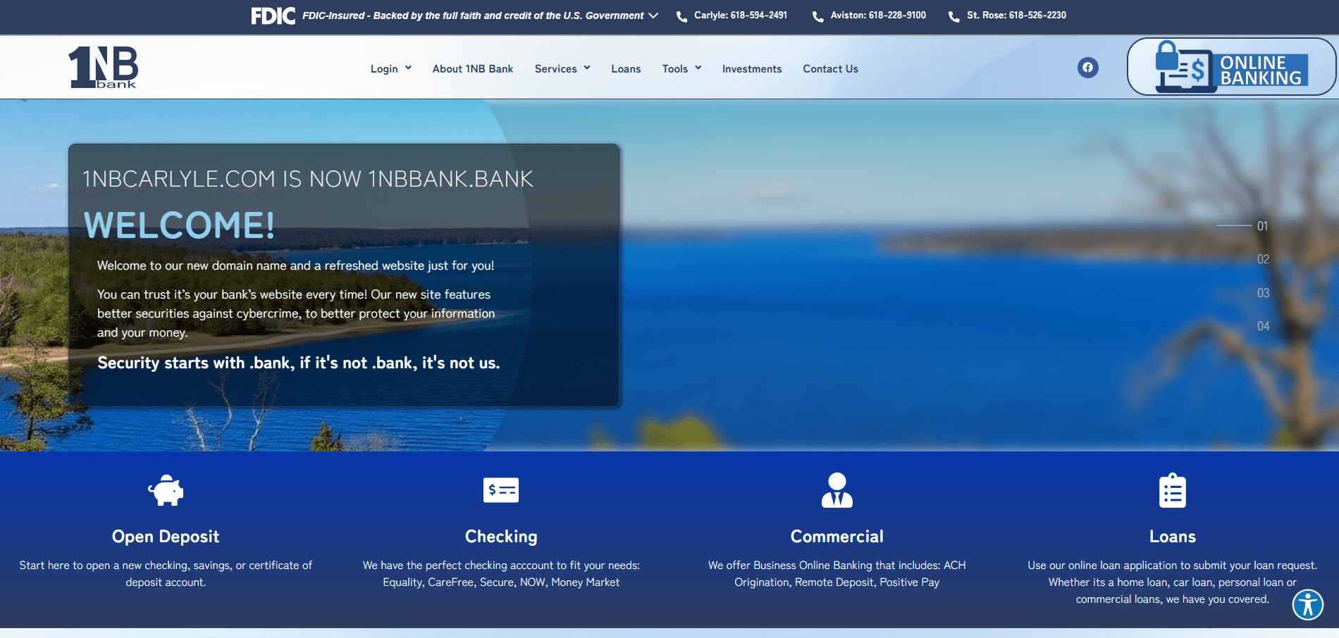This screenshot has width=1339, height=638.
Task: Expand the Tools dropdown menu
Action: coord(681,69)
